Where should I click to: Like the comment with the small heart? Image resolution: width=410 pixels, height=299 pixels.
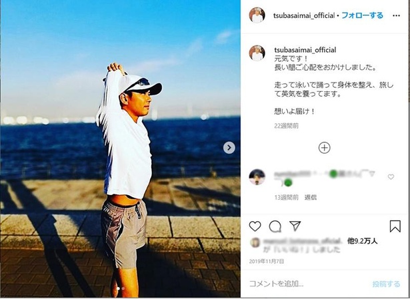391,177
